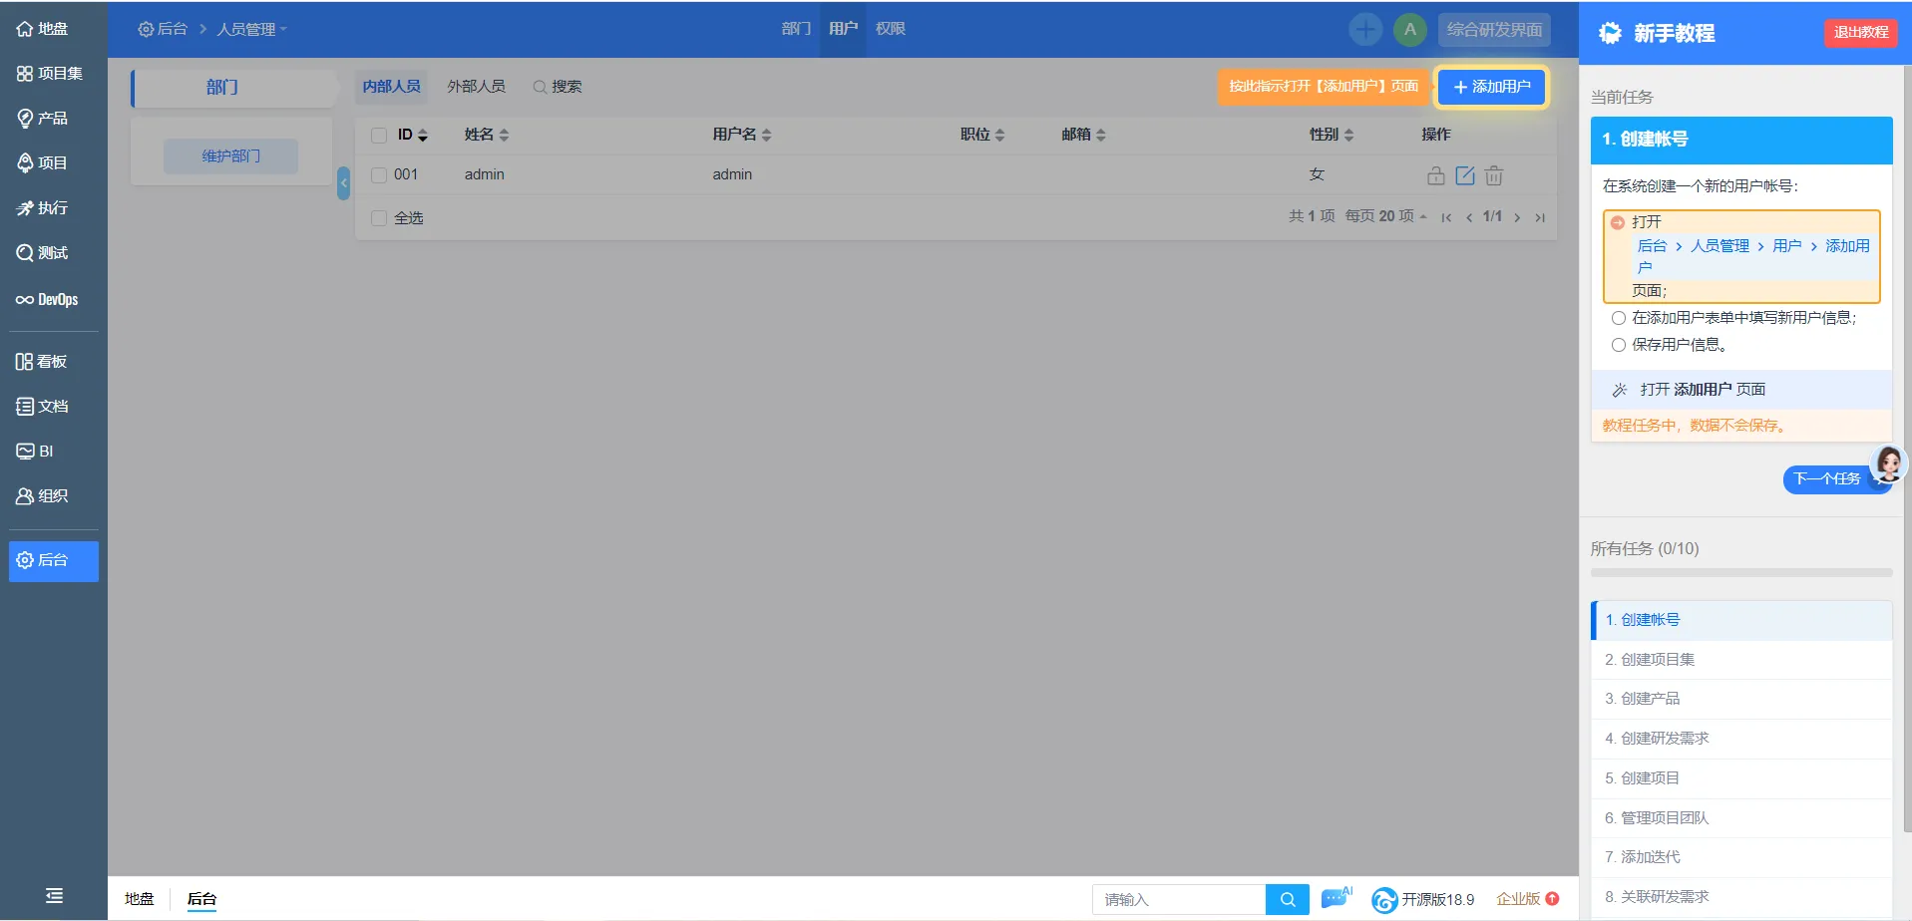Edit the admin user record

tap(1464, 175)
